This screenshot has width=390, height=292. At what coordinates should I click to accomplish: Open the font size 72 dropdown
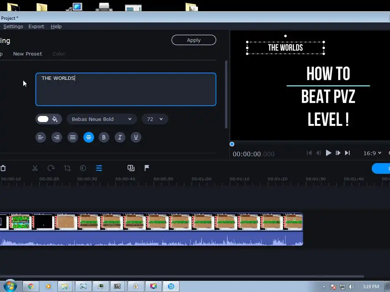(155, 119)
